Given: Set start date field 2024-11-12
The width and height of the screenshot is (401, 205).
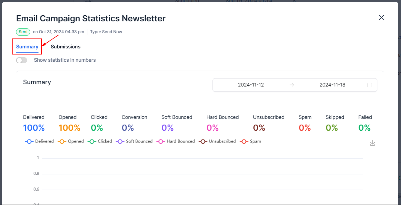Looking at the screenshot, I should pyautogui.click(x=251, y=85).
